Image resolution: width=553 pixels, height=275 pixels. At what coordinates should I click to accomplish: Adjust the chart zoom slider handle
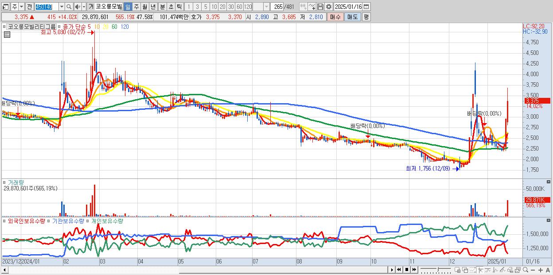click(x=438, y=269)
